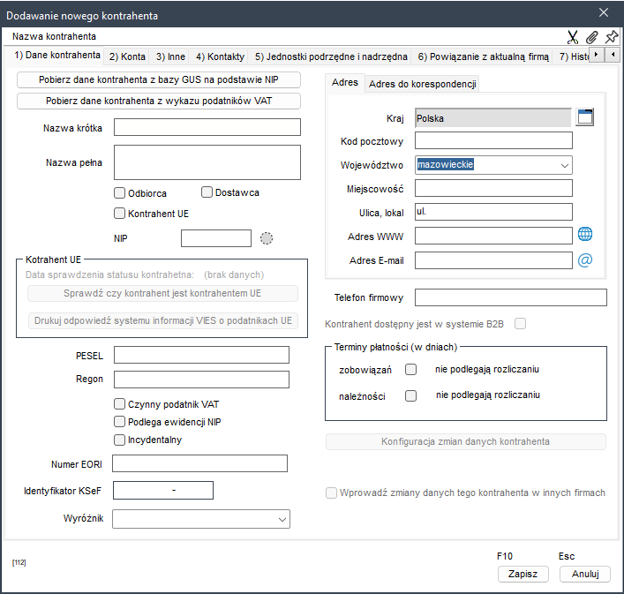
Task: Tick the Dostawca checkbox
Action: 207,192
